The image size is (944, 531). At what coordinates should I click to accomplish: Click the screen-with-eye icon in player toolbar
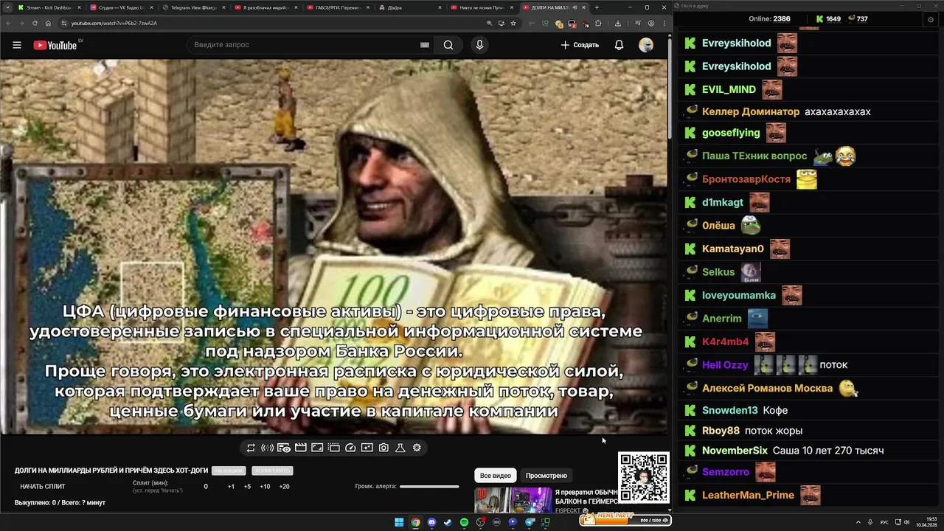point(284,448)
